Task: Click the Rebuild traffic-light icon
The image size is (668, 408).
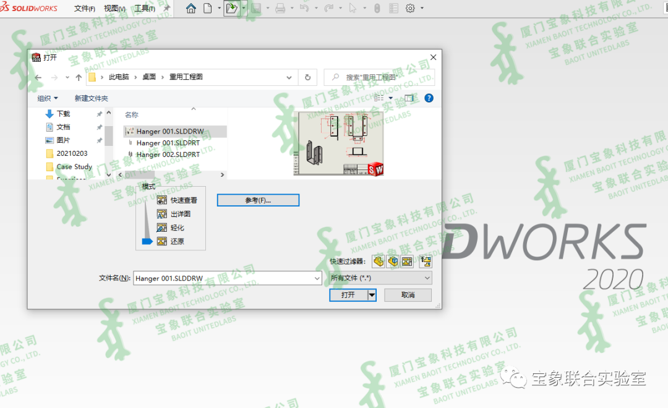Action: 377,8
